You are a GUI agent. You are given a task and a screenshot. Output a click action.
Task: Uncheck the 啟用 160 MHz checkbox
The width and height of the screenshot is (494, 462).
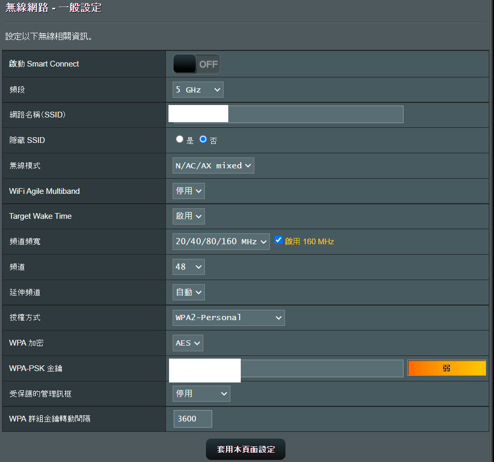coord(278,240)
